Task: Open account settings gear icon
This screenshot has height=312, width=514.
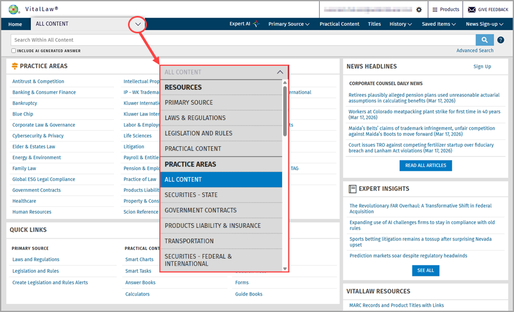Action: click(x=419, y=10)
